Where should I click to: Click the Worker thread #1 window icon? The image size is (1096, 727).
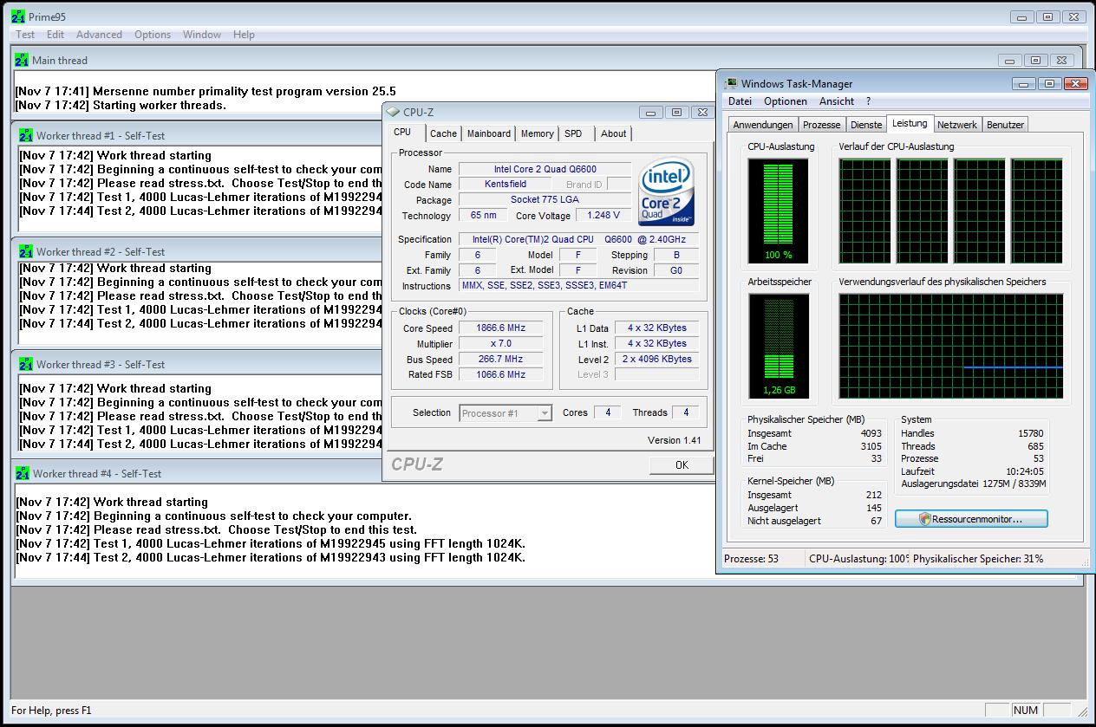tap(26, 135)
